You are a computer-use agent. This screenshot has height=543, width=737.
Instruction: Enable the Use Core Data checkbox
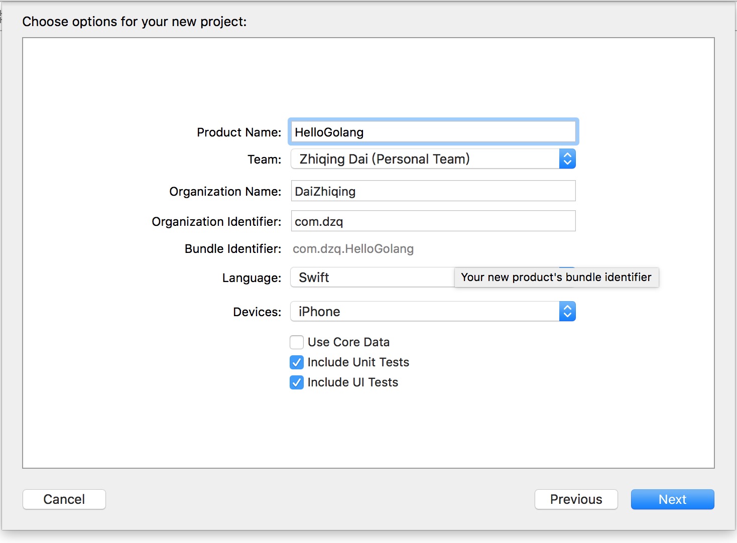[x=297, y=342]
